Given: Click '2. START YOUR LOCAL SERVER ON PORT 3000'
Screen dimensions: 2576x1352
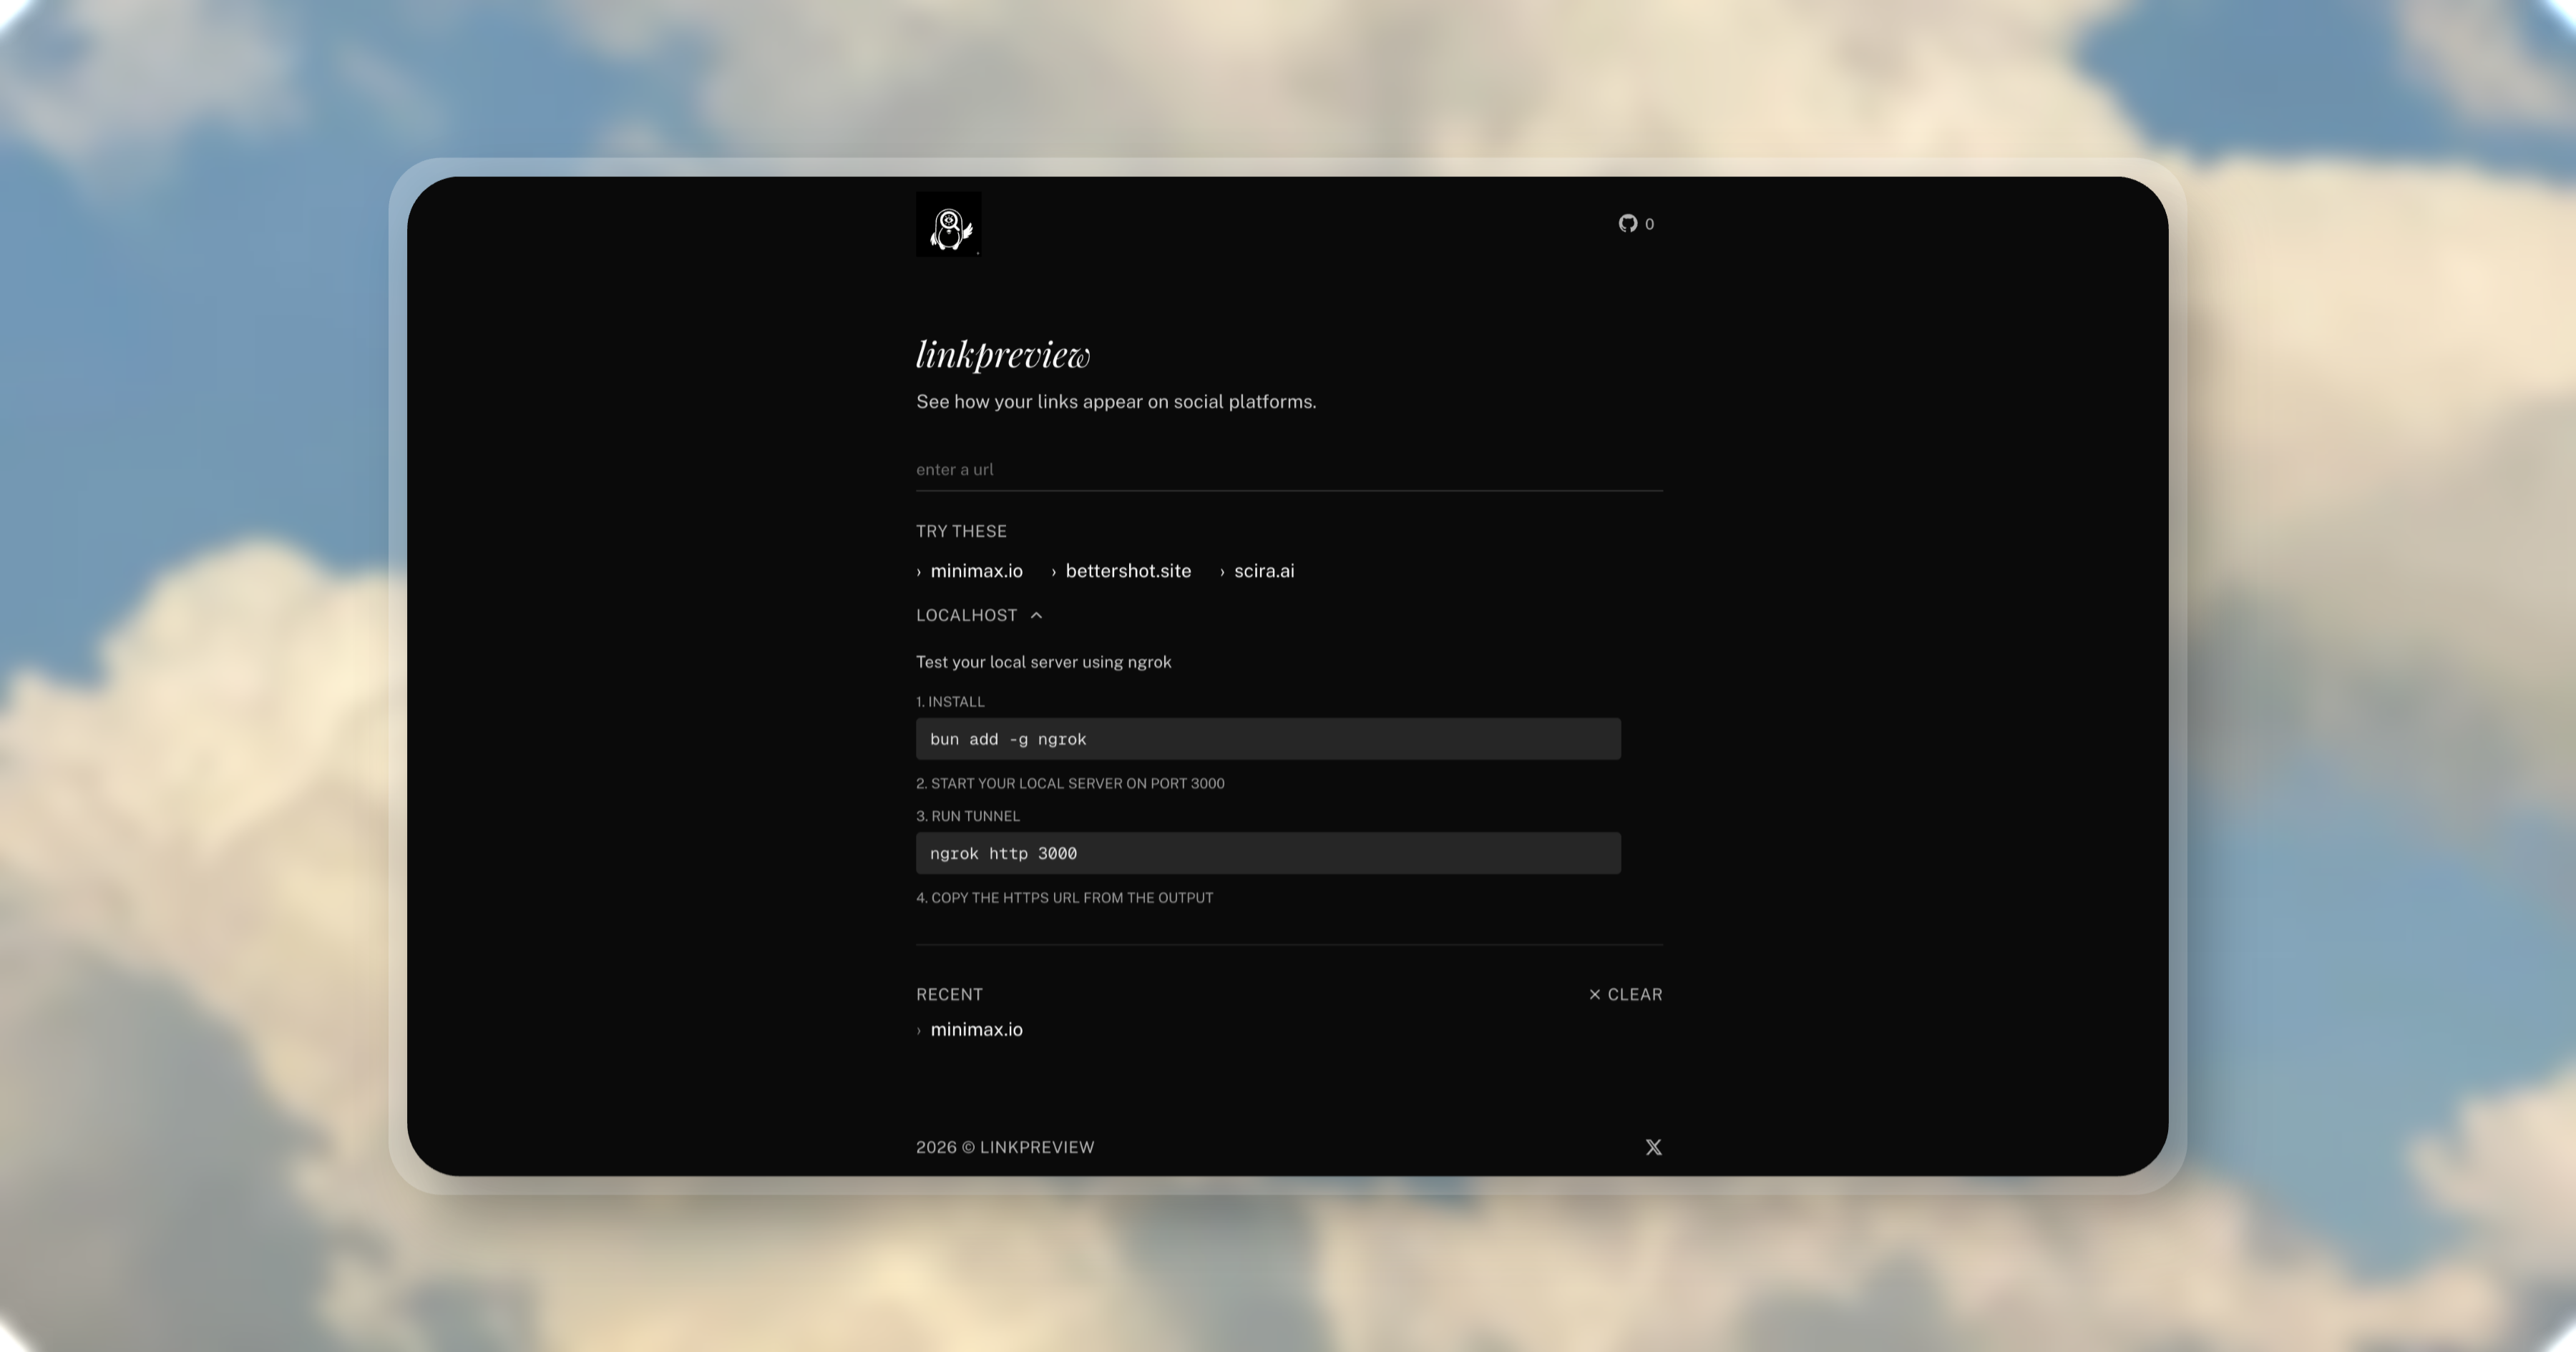Looking at the screenshot, I should pyautogui.click(x=1070, y=783).
